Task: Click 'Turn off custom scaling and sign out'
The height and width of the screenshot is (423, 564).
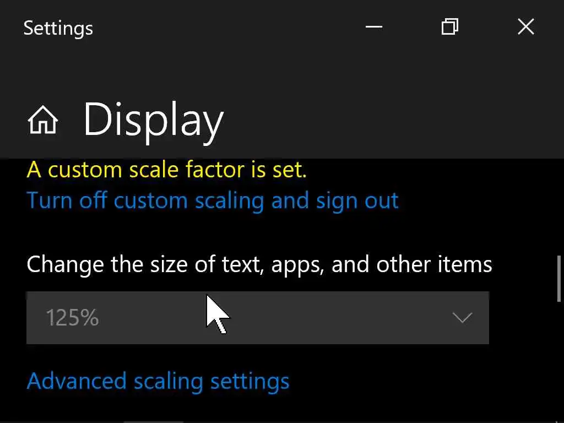Action: click(x=213, y=200)
